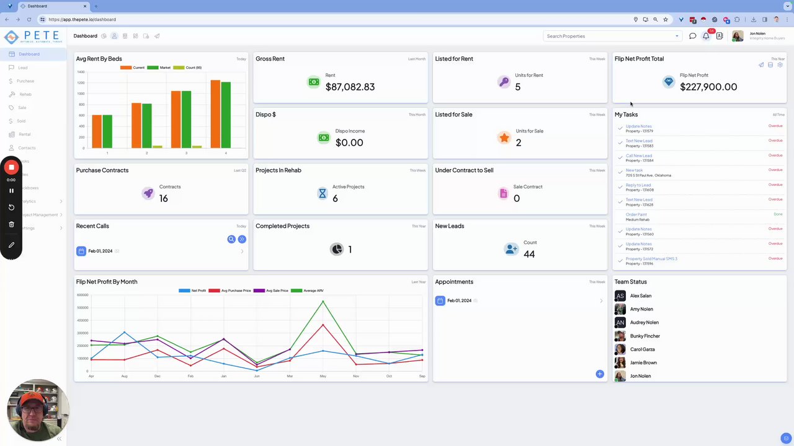
Task: Add appointment with the blue plus button
Action: pos(599,374)
